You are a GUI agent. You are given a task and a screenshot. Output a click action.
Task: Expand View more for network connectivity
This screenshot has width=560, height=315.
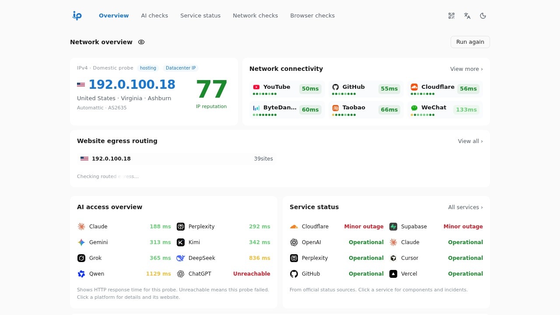(466, 69)
